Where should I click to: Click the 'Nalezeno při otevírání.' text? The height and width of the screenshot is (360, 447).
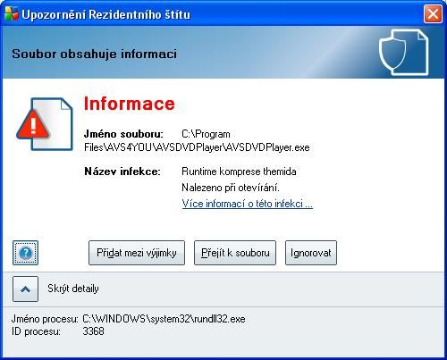pyautogui.click(x=231, y=188)
